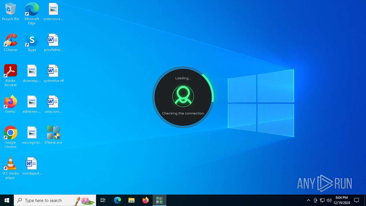Select the ordersonce image file icon
The image size is (366, 206).
pos(53,12)
